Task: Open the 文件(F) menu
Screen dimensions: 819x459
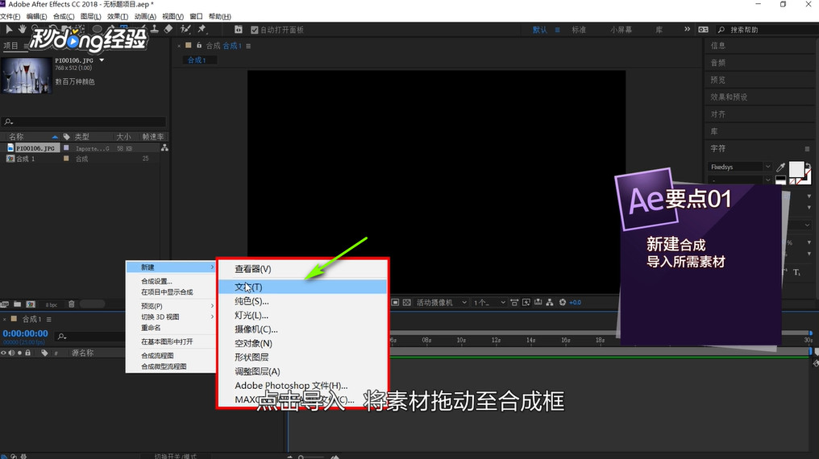Action: [x=10, y=16]
